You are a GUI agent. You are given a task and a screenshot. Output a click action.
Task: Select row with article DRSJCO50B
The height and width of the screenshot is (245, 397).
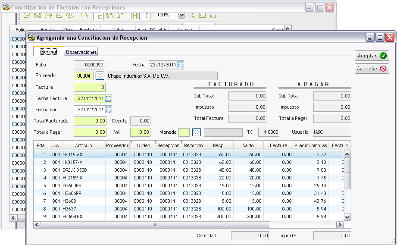pyautogui.click(x=75, y=170)
